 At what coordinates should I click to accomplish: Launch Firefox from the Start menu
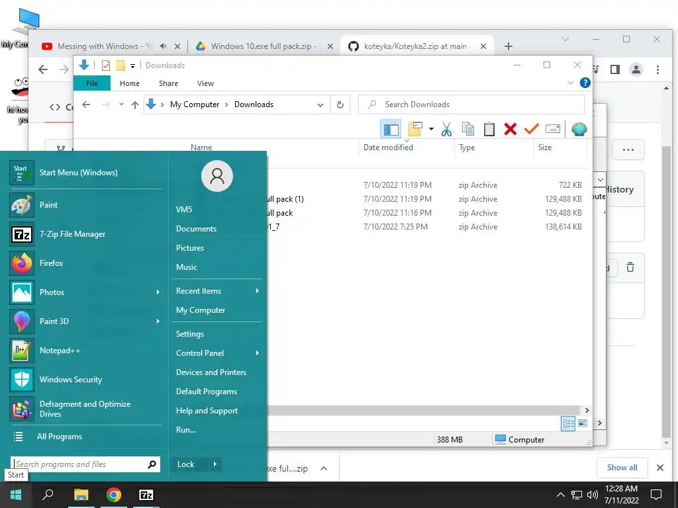[85, 263]
